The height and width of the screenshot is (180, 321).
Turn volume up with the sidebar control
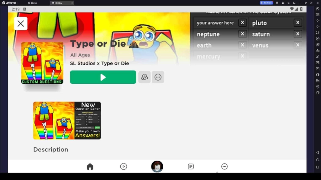[x=317, y=20]
